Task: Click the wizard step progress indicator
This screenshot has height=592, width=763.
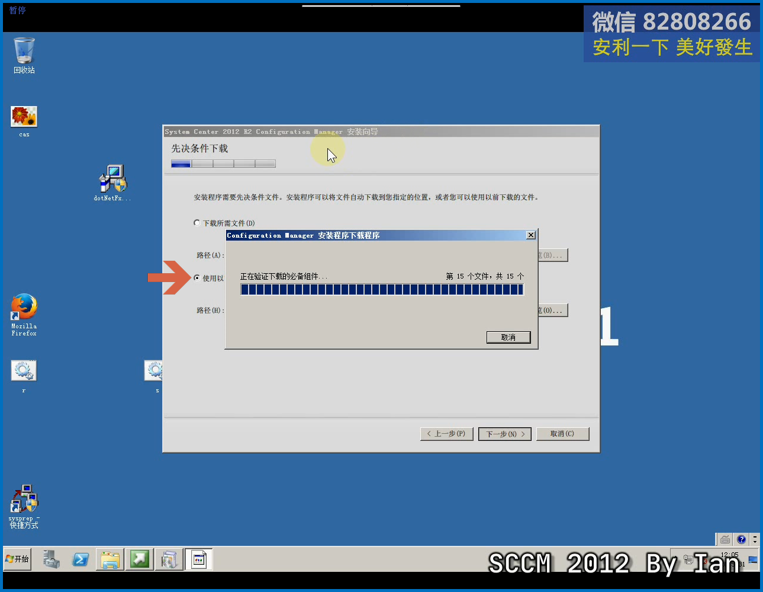Action: 223,164
